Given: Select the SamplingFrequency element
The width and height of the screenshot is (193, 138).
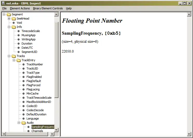Looking at the screenshot, I should coord(43,127).
